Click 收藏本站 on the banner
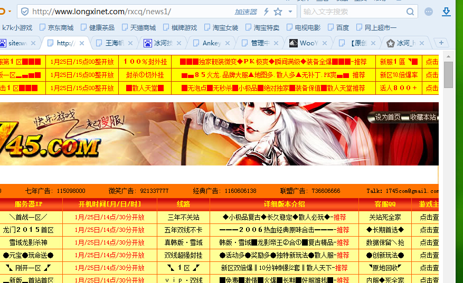This screenshot has height=283, width=463. pos(423,117)
